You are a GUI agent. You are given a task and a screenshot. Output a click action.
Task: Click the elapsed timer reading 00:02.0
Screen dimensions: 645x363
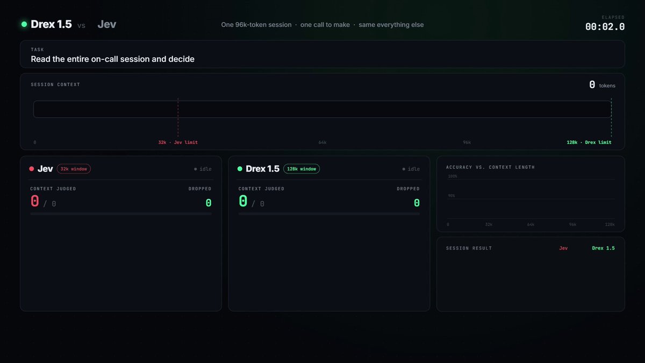tap(605, 27)
